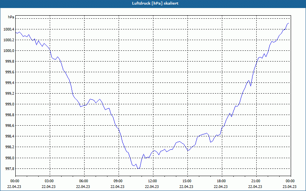
Task: Click the 1000,0 y-axis value
Action: (x=9, y=51)
